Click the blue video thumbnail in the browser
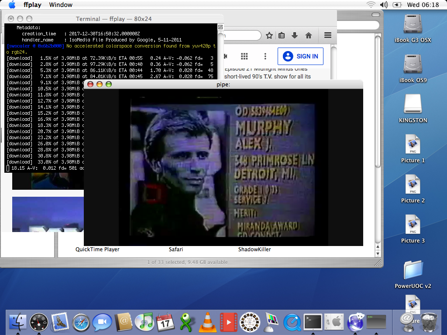This screenshot has width=447, height=335. 48,214
